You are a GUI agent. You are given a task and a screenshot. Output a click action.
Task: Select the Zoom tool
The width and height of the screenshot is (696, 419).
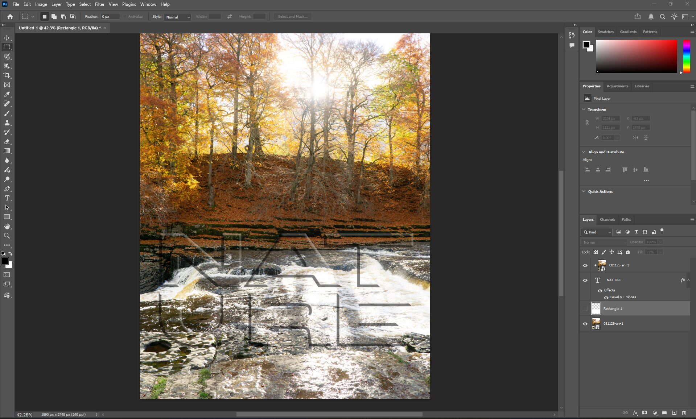click(x=7, y=236)
